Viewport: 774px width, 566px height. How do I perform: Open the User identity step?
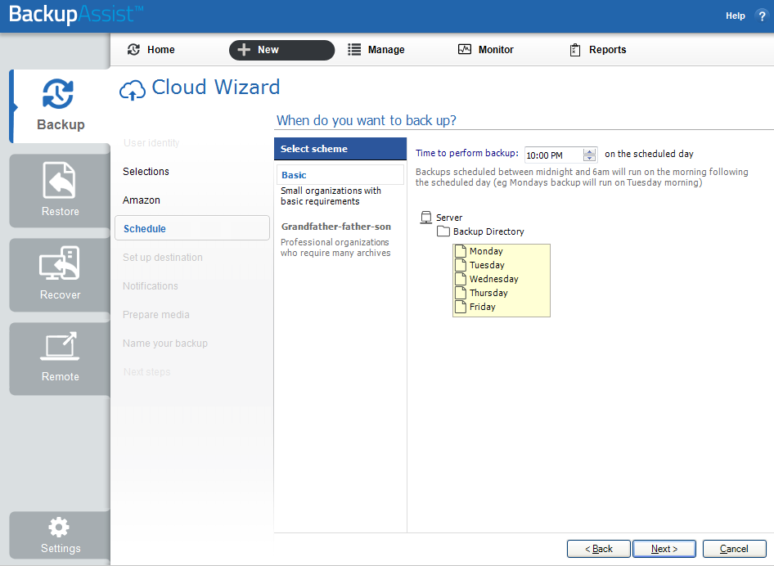151,142
